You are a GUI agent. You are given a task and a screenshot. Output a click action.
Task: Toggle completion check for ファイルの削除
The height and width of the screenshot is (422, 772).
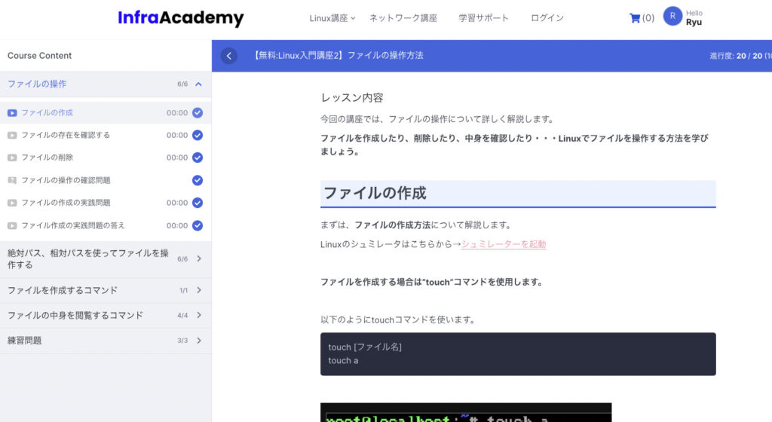pos(198,158)
